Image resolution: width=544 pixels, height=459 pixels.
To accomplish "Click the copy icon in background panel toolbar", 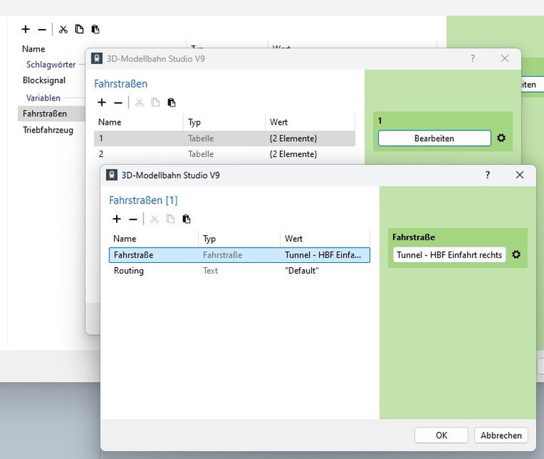I will pyautogui.click(x=79, y=30).
